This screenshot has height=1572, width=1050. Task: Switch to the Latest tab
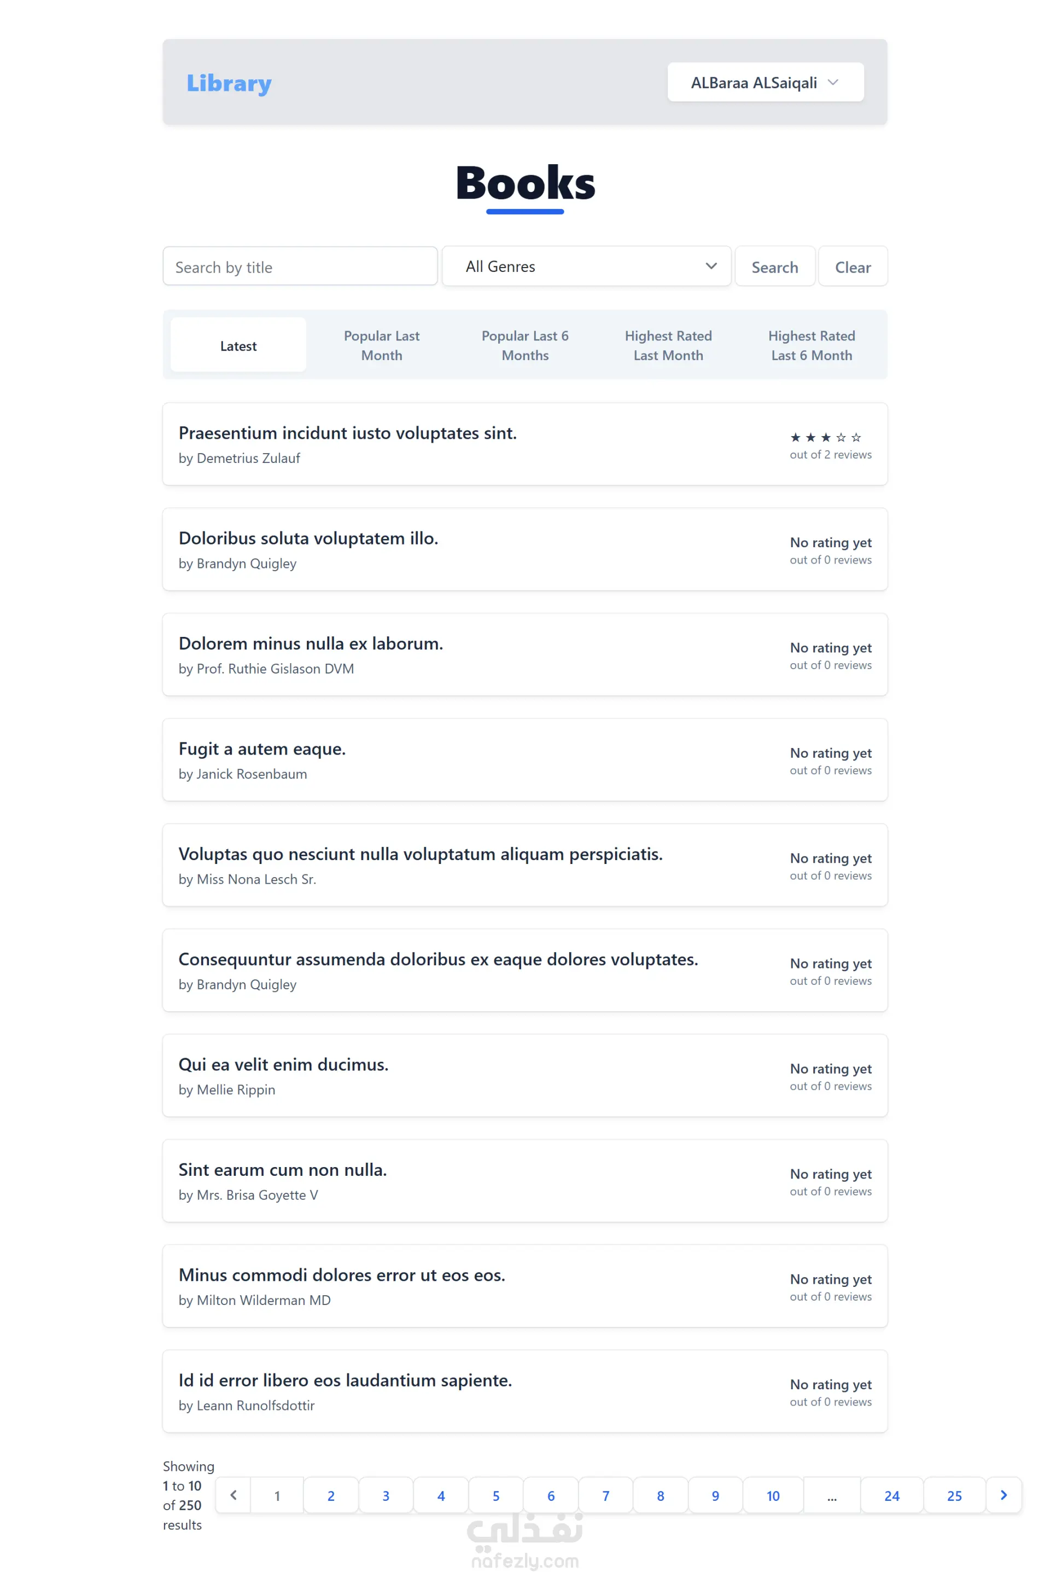pyautogui.click(x=238, y=346)
